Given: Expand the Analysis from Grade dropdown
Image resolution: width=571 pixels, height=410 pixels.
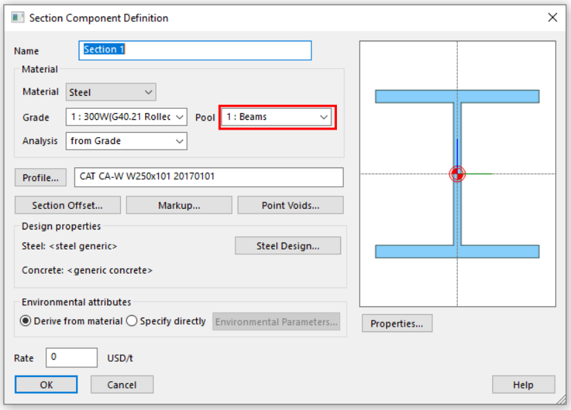Looking at the screenshot, I should click(x=127, y=141).
